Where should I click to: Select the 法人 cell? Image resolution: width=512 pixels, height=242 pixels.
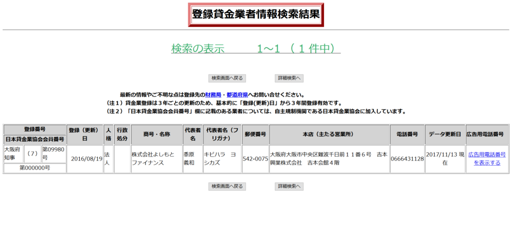(x=108, y=159)
